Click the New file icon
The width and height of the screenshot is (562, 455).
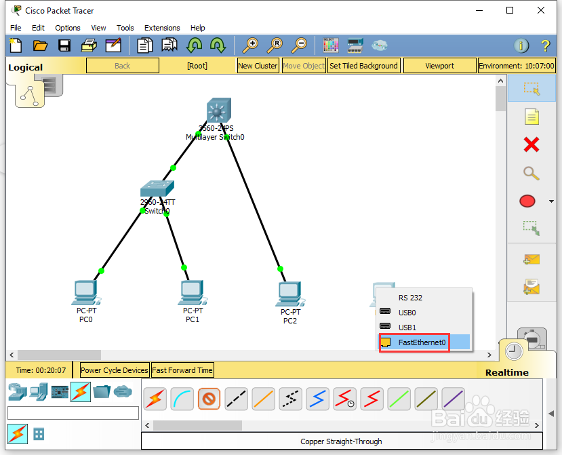click(16, 45)
